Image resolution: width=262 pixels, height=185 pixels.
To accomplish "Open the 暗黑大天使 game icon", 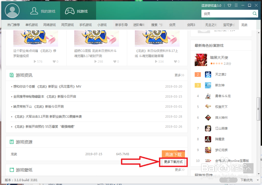I will (x=201, y=60).
